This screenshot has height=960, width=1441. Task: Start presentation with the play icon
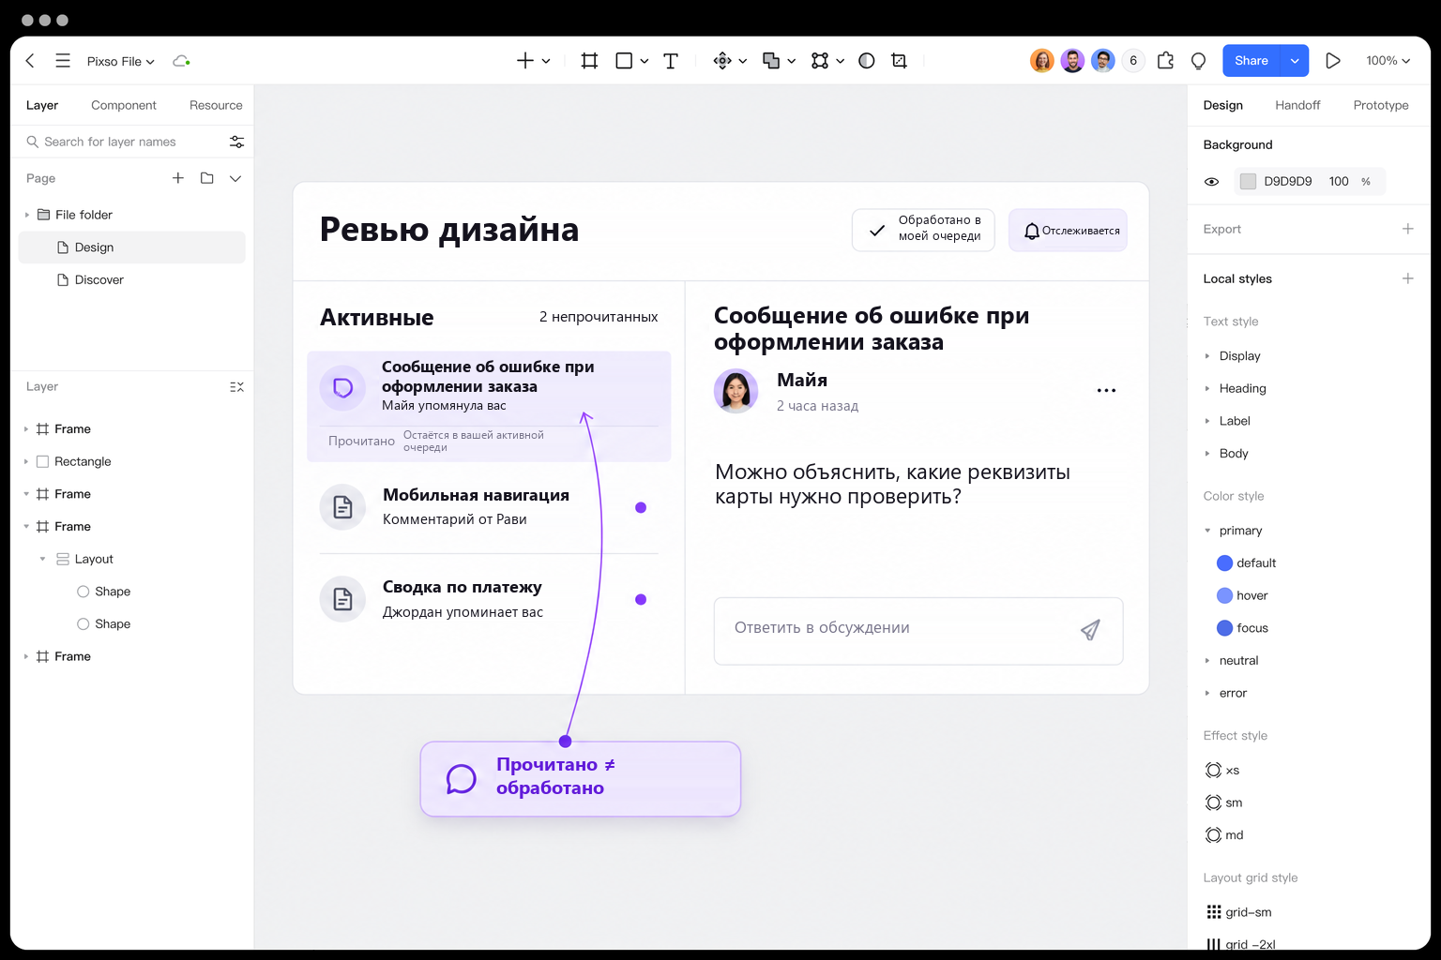pyautogui.click(x=1333, y=61)
